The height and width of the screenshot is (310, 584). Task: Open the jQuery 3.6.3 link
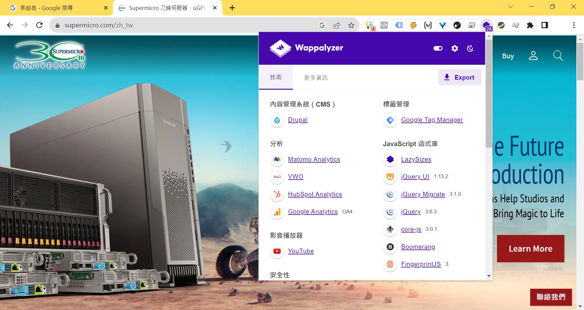(411, 212)
